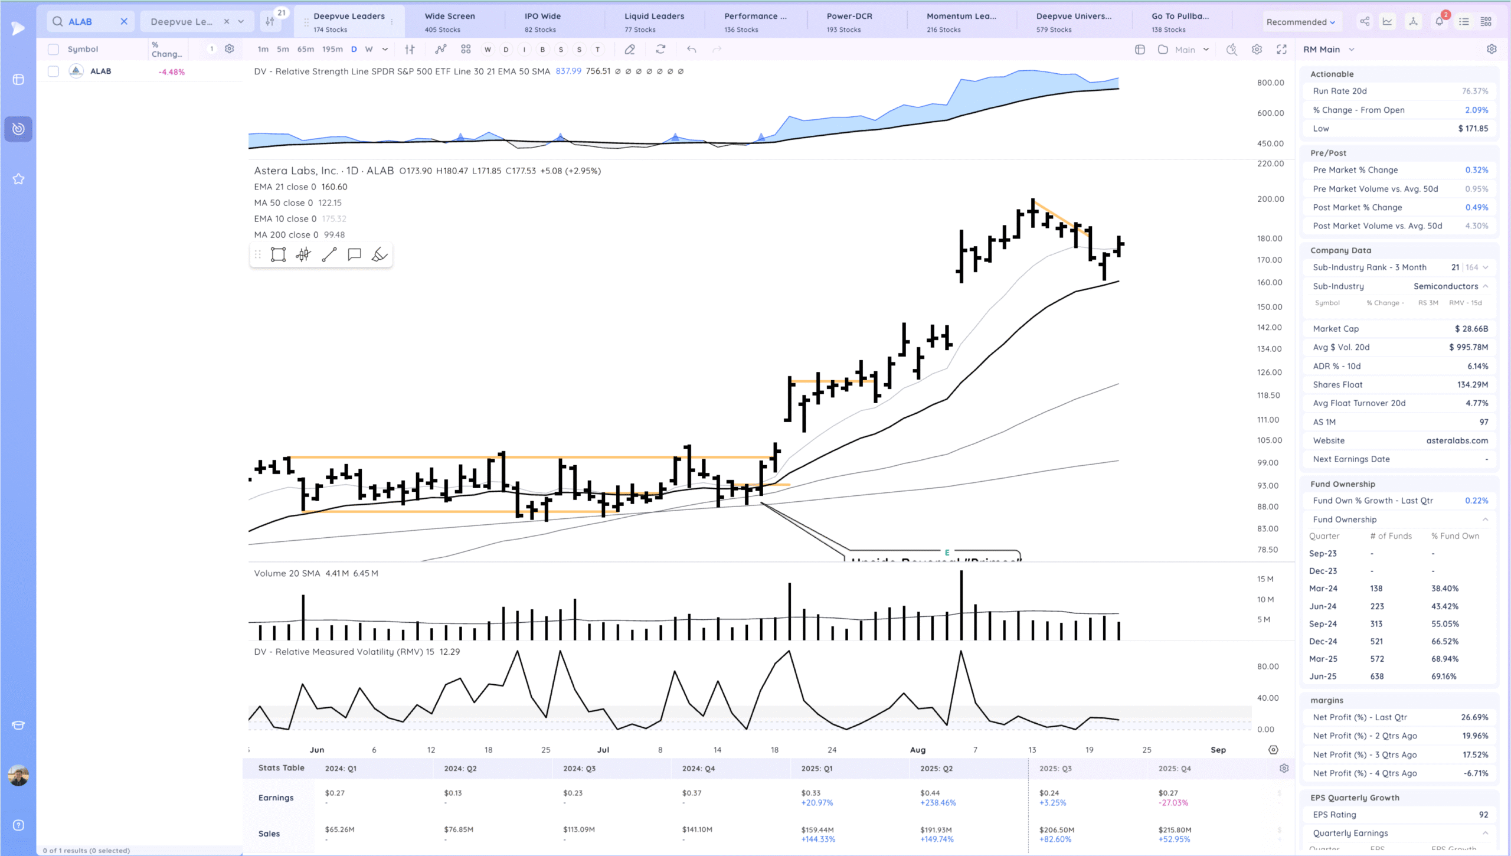Open the screener filter settings icon with badge 21

[x=270, y=21]
